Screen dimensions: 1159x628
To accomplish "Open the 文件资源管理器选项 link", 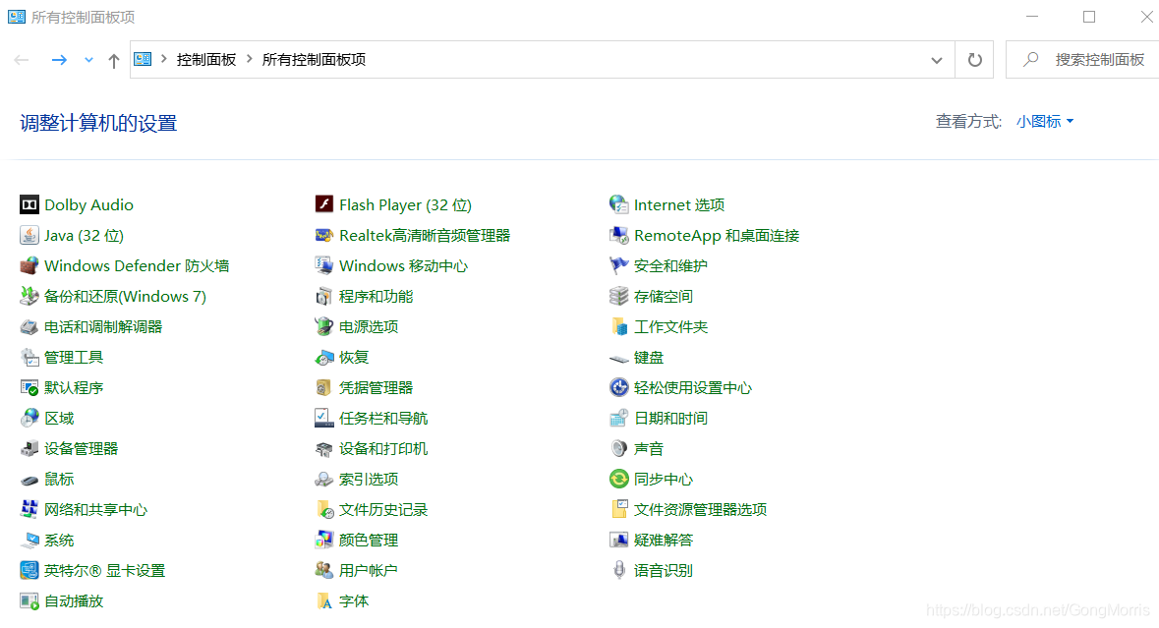I will tap(700, 510).
